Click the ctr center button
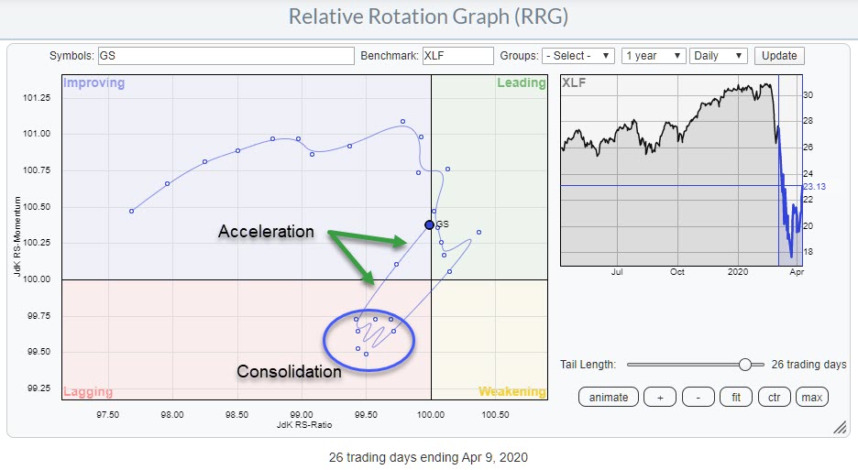 tap(775, 398)
